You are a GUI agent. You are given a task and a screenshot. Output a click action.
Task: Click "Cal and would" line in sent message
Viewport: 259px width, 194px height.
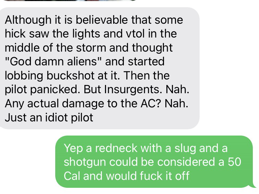(101, 176)
